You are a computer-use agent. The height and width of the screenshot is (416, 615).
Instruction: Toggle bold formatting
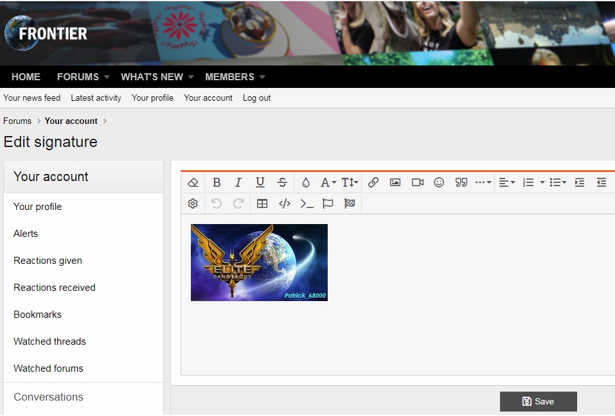[x=217, y=182]
